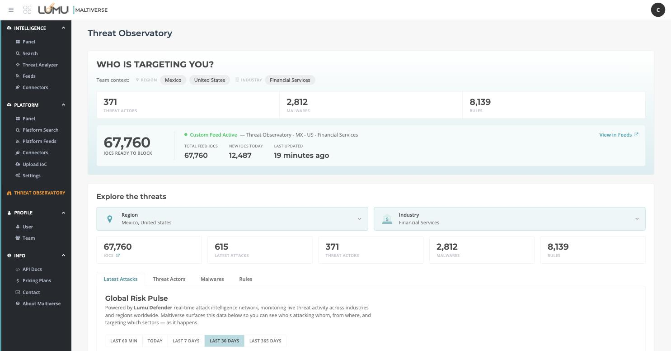Open the user avatar menu

658,9
